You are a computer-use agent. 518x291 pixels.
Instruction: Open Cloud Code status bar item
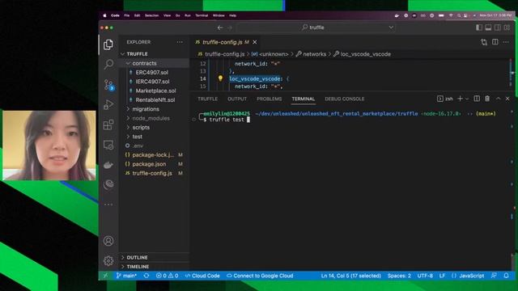(x=202, y=276)
